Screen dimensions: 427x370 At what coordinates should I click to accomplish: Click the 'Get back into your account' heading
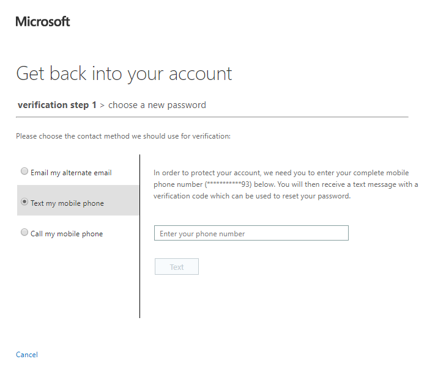[124, 74]
